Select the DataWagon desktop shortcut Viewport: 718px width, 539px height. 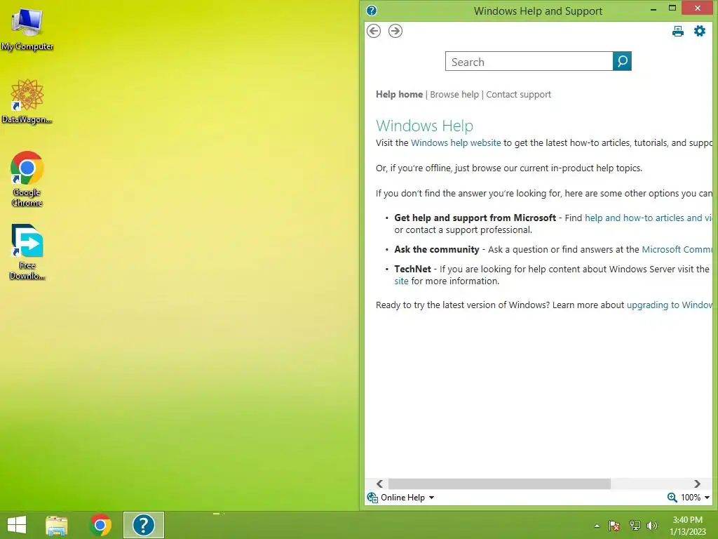coord(27,101)
